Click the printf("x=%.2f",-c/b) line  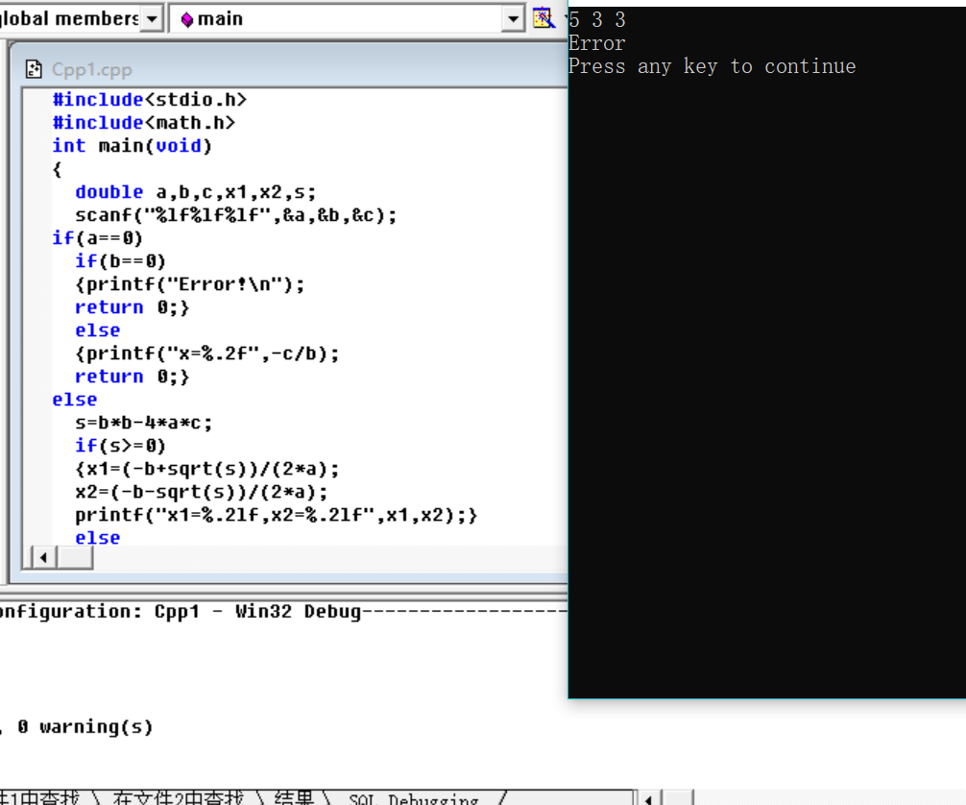(x=207, y=354)
